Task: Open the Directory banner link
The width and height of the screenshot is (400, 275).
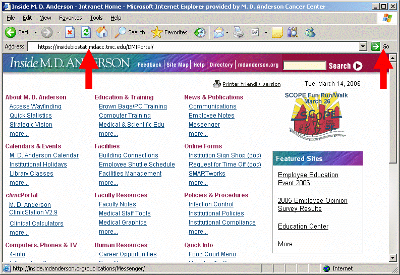Action: 221,65
